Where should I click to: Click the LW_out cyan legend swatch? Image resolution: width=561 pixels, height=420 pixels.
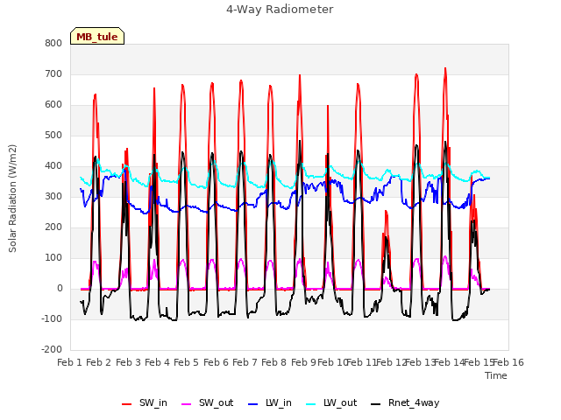pyautogui.click(x=311, y=404)
